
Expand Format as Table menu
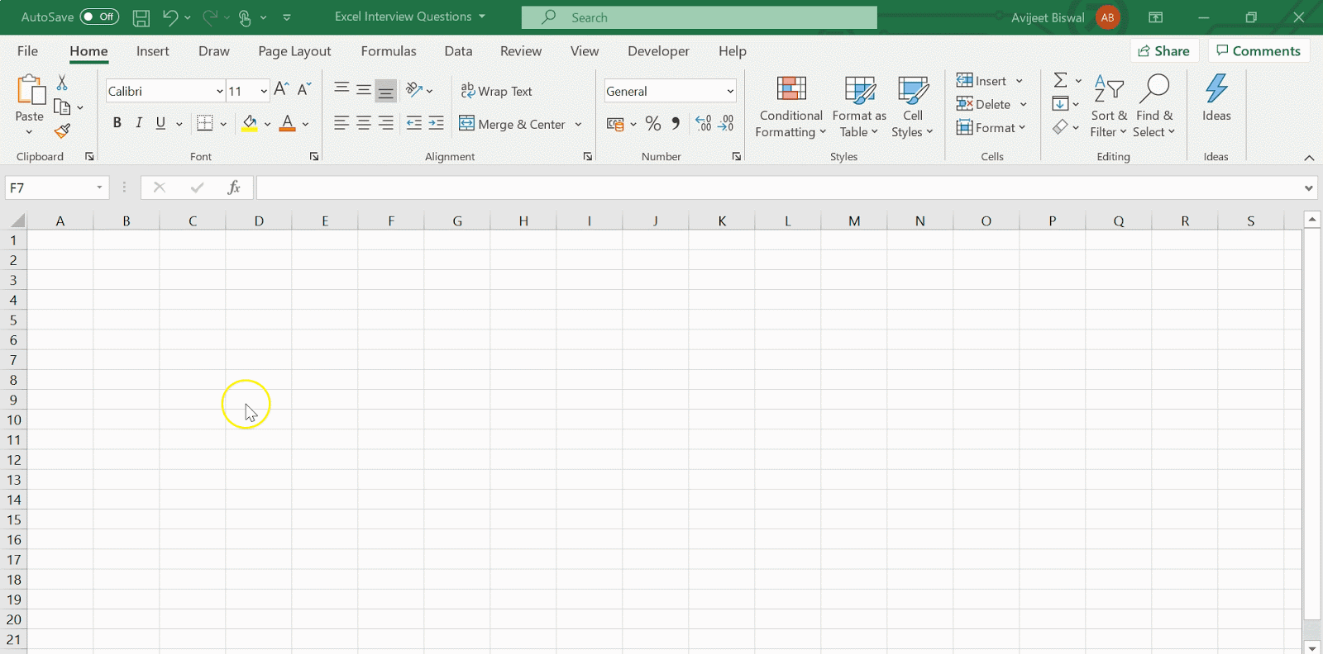(859, 107)
